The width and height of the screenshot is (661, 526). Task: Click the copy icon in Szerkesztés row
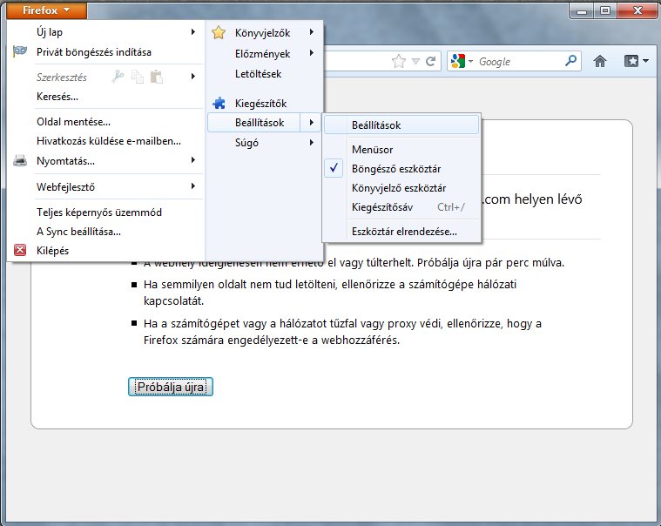click(138, 77)
